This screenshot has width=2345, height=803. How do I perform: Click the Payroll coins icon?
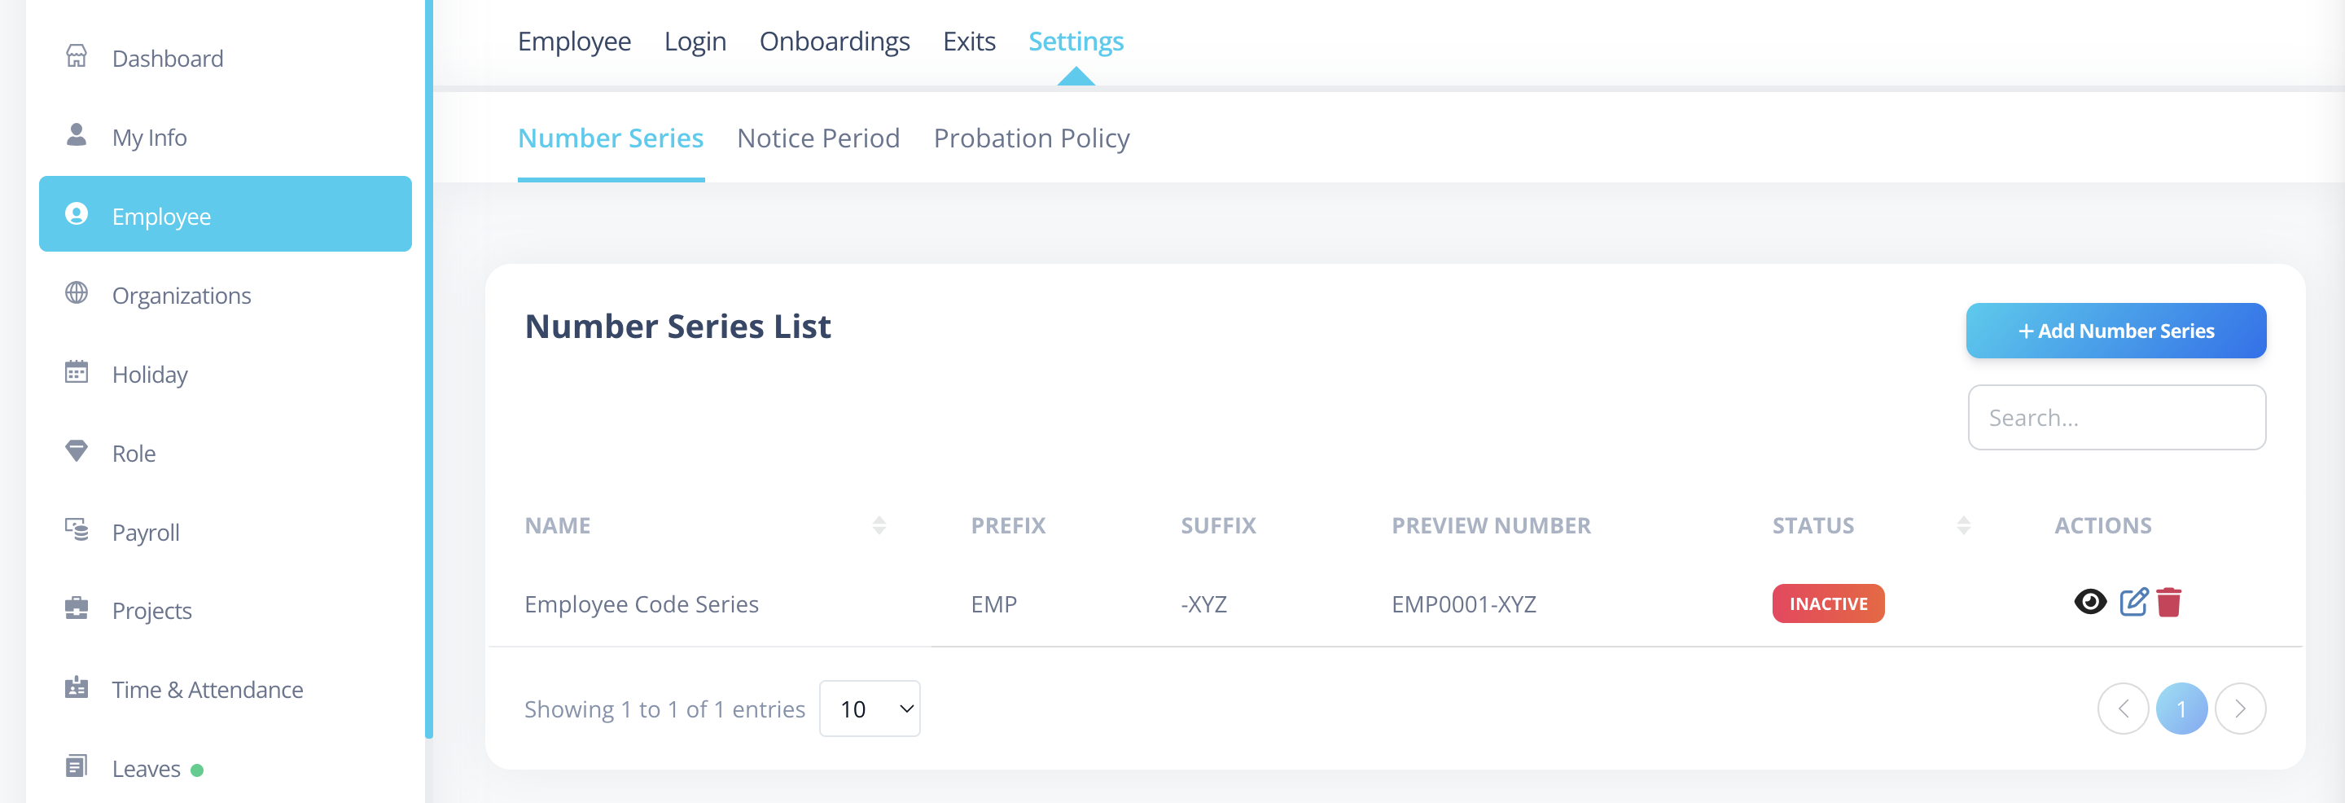[x=77, y=529]
